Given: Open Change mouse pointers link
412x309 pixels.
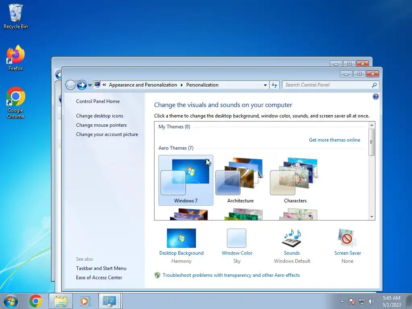Looking at the screenshot, I should [x=101, y=125].
